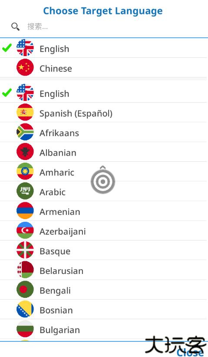Viewport: 208px width, 357px height.
Task: Select Bulgarian language entry
Action: click(x=103, y=329)
